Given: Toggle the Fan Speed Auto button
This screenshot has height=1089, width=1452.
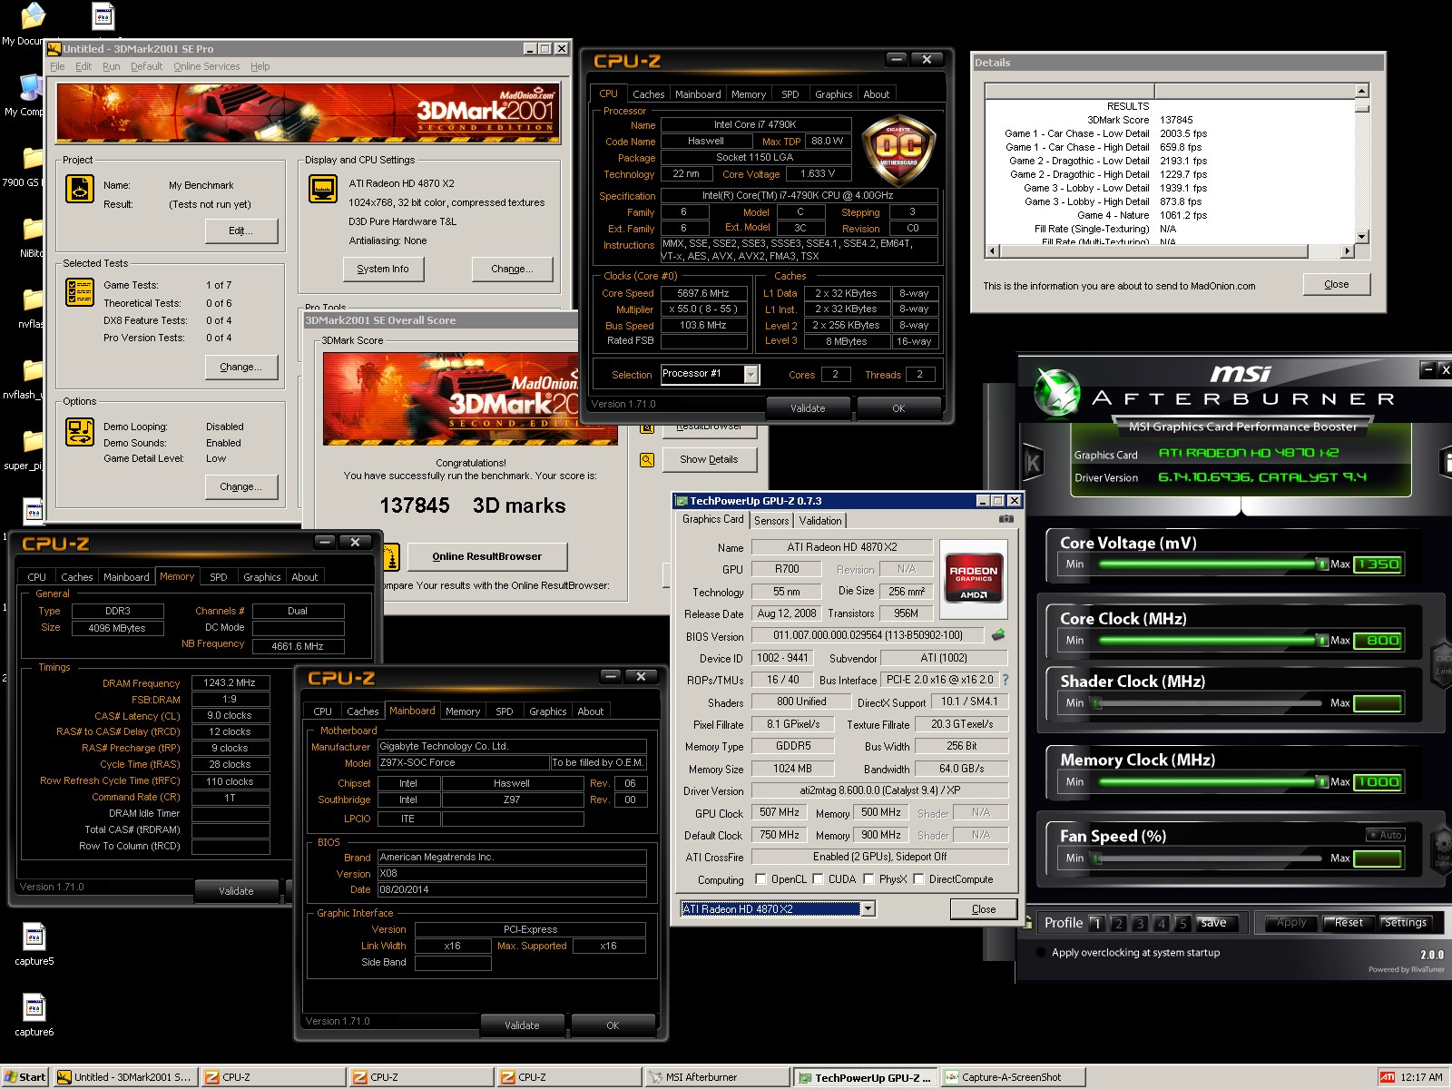Looking at the screenshot, I should [1386, 835].
